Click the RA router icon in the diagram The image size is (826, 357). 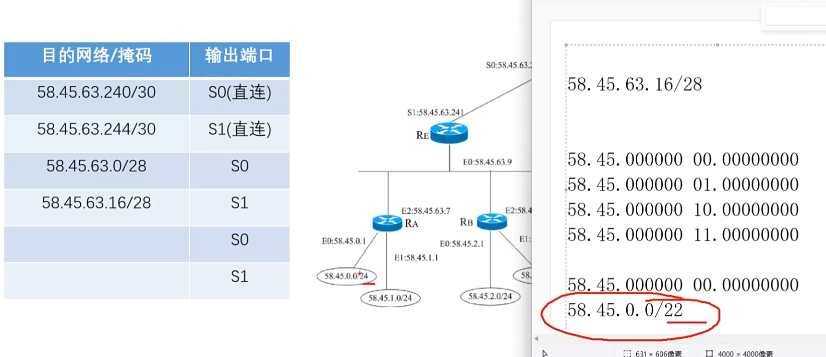(x=388, y=223)
